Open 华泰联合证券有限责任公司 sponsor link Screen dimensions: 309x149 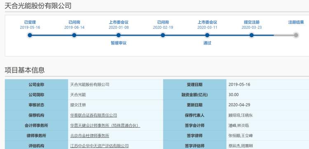[x=94, y=115]
